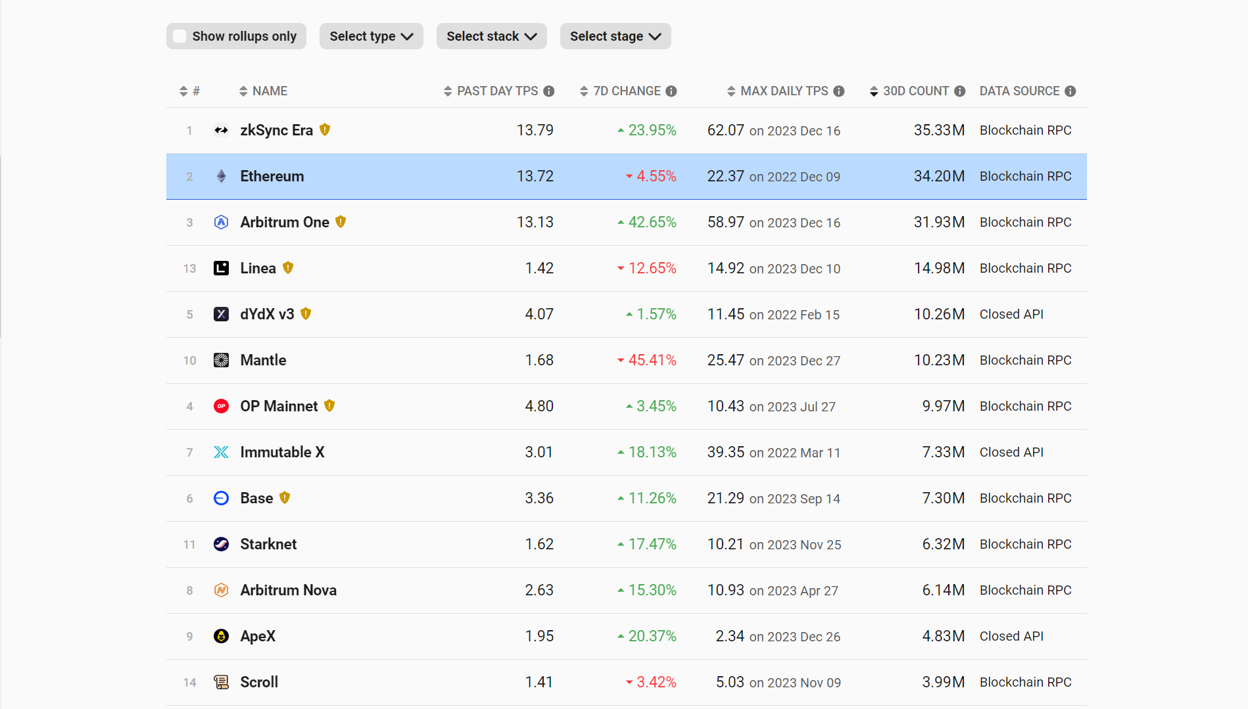Open the Select stage dropdown
This screenshot has height=709, width=1248.
[x=615, y=36]
